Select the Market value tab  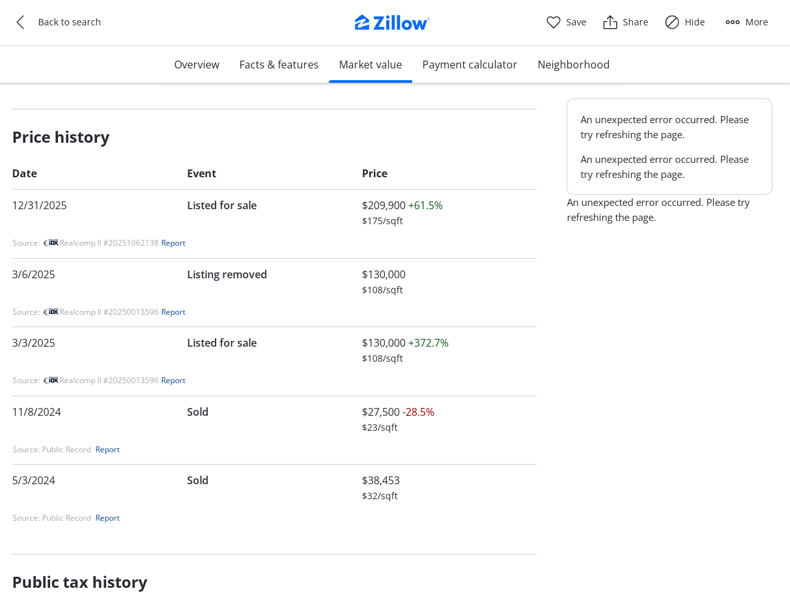point(371,65)
